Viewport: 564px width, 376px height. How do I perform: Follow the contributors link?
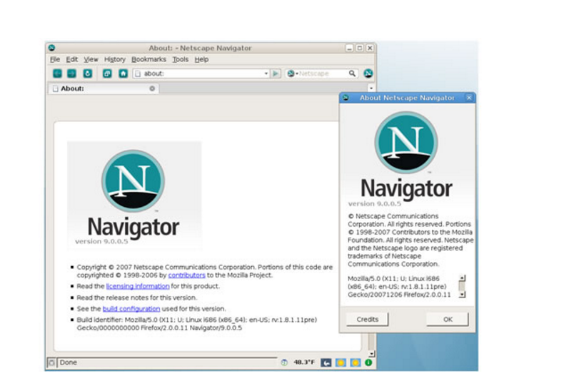point(186,275)
